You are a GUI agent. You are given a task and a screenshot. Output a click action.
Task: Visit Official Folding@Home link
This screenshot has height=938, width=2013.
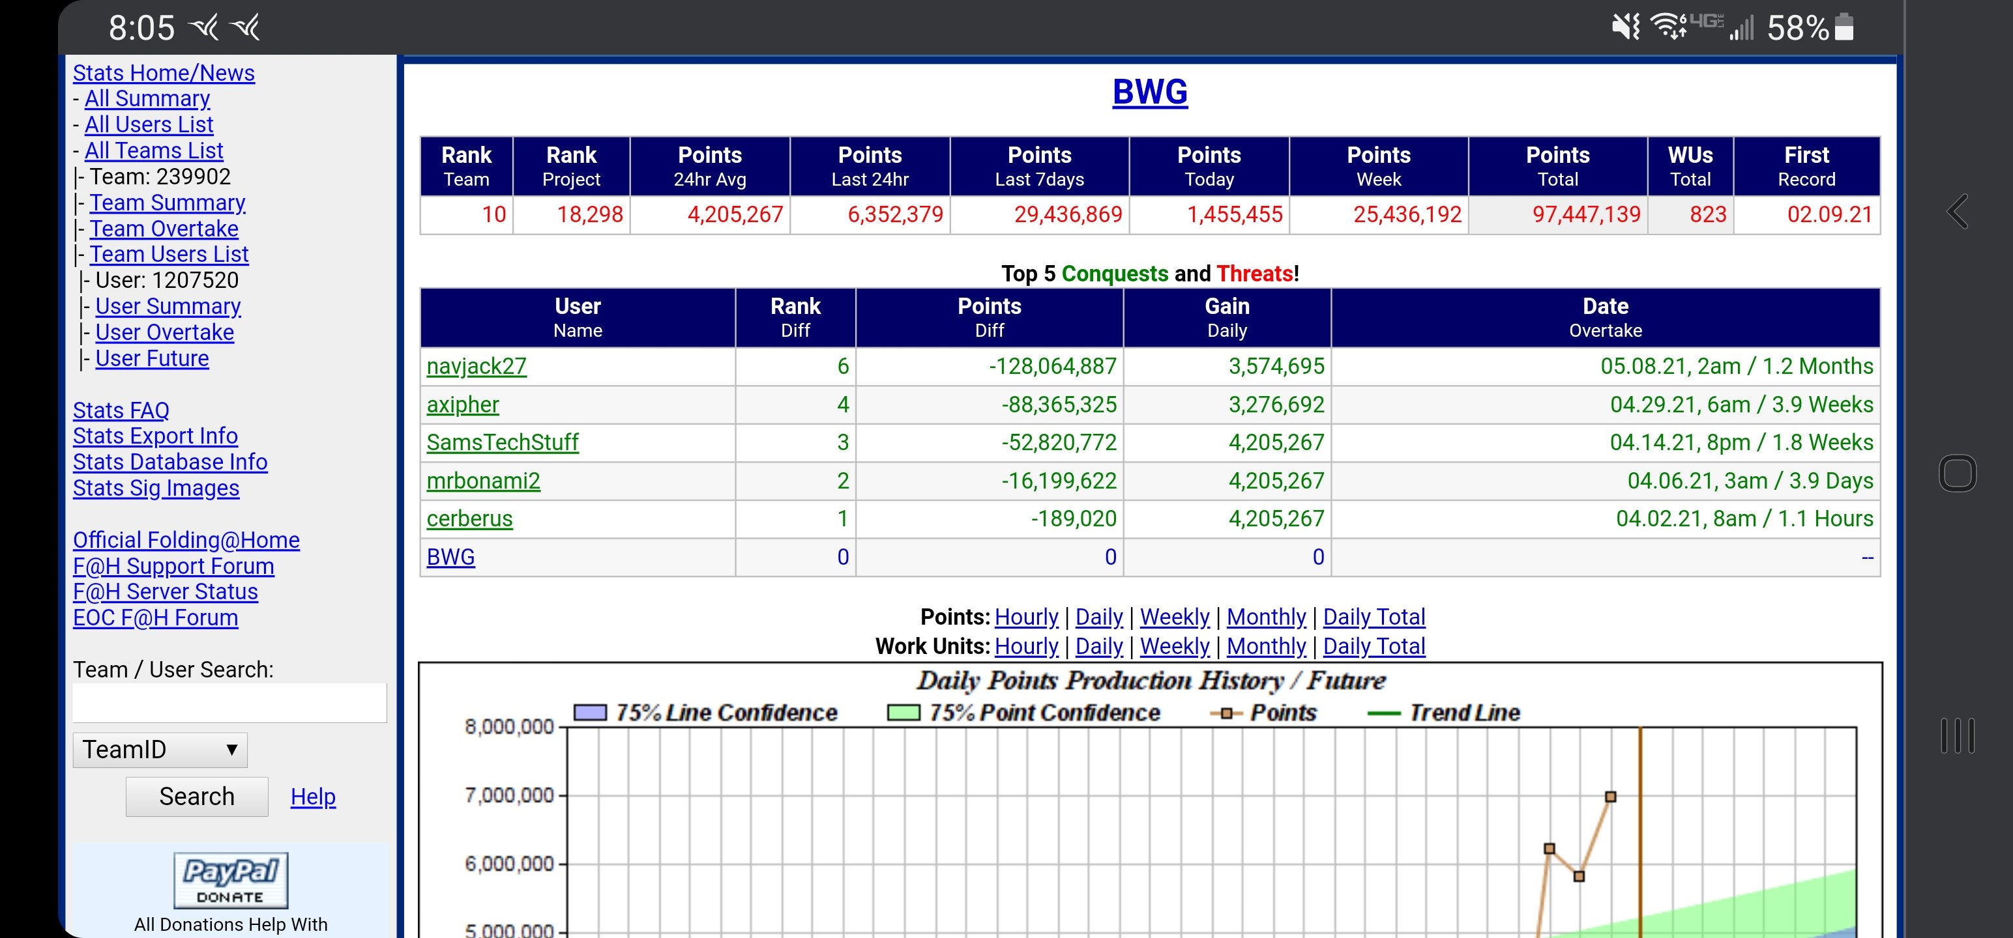(187, 540)
